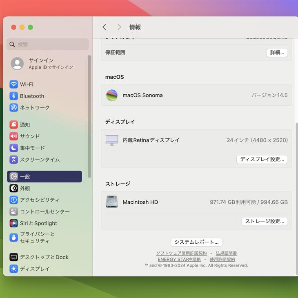Viewport: 298px width, 298px height.
Task: Open Bluetooth settings icon in sidebar
Action: [x=14, y=96]
